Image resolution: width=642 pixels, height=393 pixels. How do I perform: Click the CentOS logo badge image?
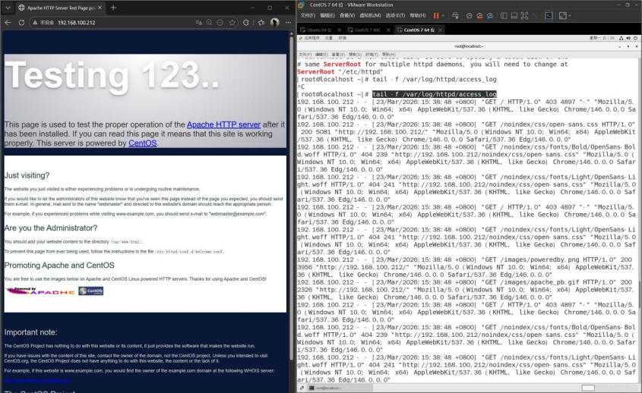coord(91,291)
